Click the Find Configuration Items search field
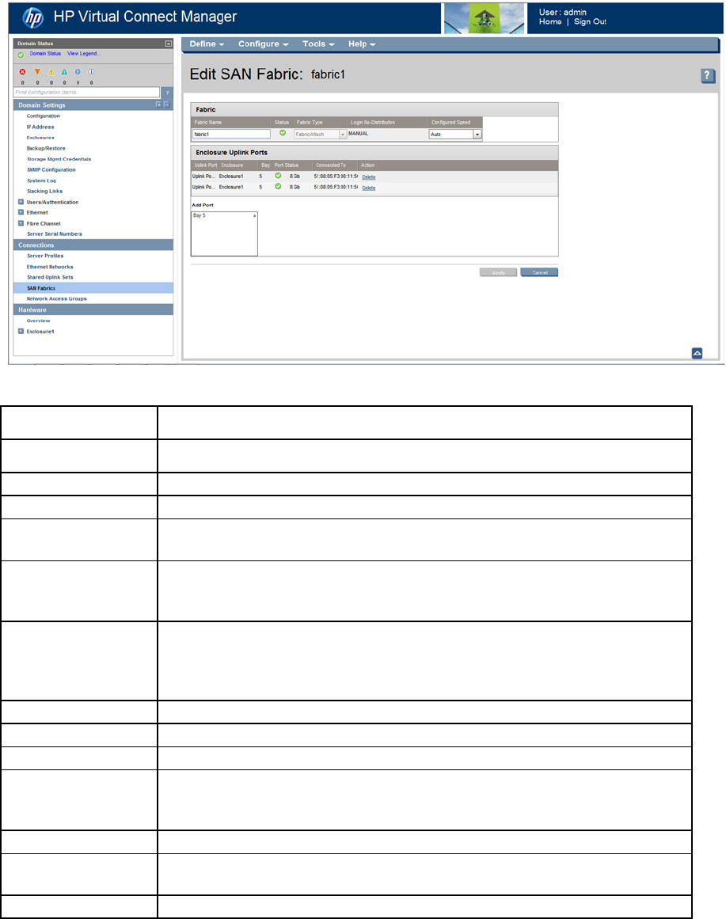The width and height of the screenshot is (726, 919). pyautogui.click(x=87, y=93)
